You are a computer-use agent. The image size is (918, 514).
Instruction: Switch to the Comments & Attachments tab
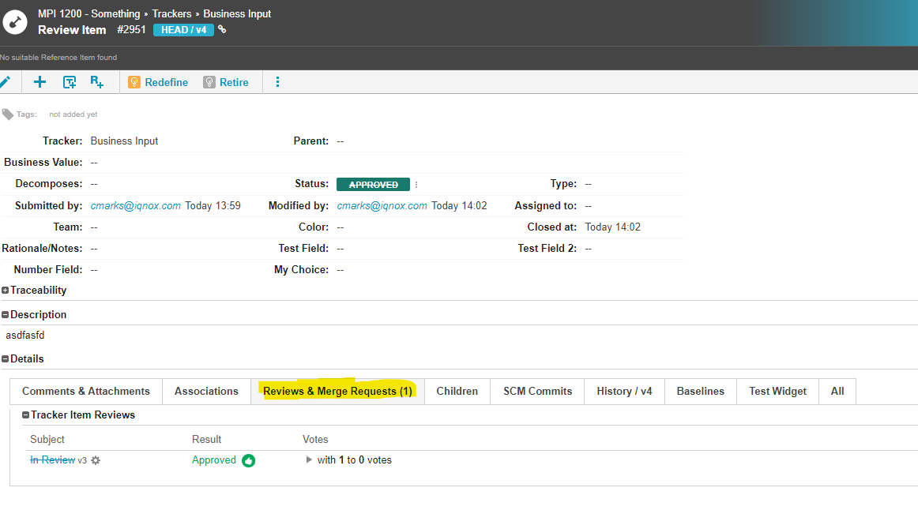tap(86, 392)
